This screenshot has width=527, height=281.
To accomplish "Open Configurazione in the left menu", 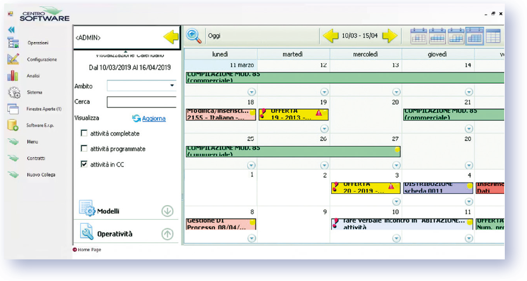I will tap(41, 60).
